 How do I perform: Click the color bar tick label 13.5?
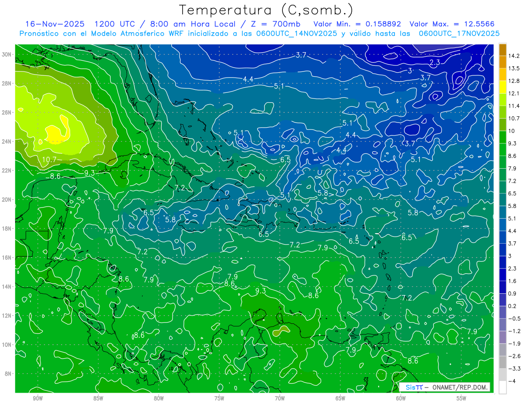pyautogui.click(x=515, y=68)
